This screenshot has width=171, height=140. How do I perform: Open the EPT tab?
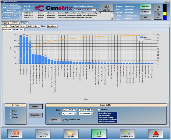5,26
